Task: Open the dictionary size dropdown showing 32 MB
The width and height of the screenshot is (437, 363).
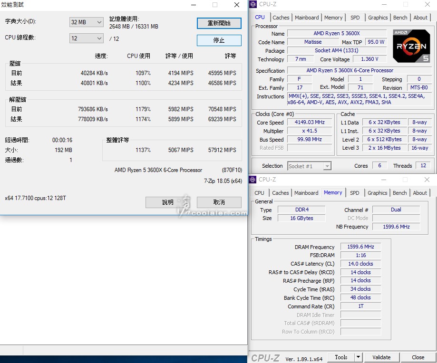Action: [x=87, y=22]
